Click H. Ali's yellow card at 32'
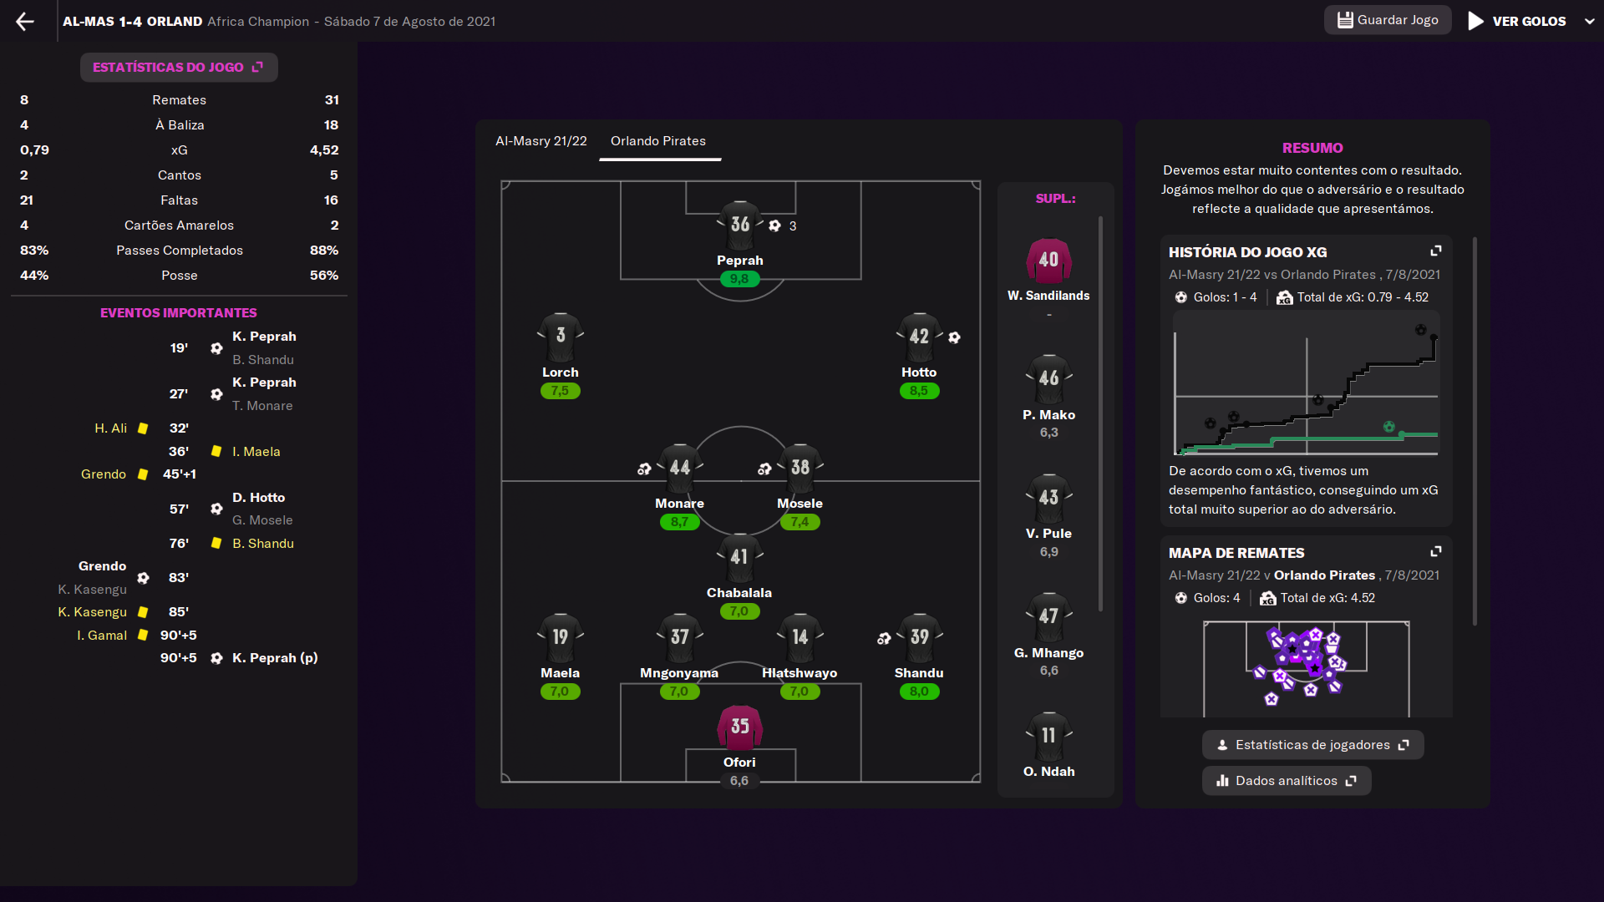 tap(143, 428)
